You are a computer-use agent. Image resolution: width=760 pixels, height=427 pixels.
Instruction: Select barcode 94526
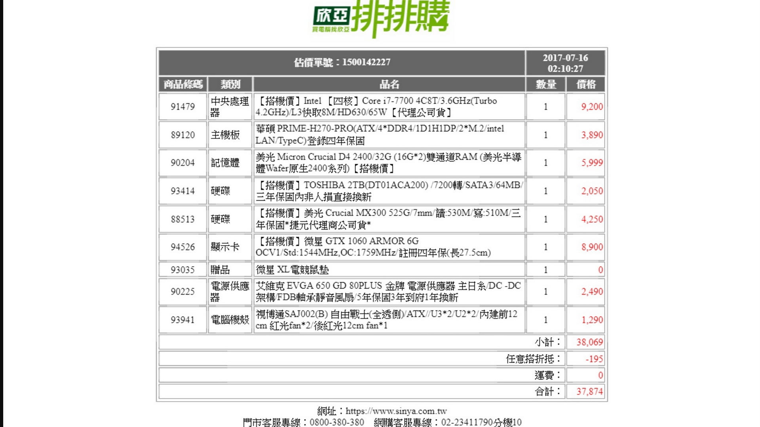182,247
